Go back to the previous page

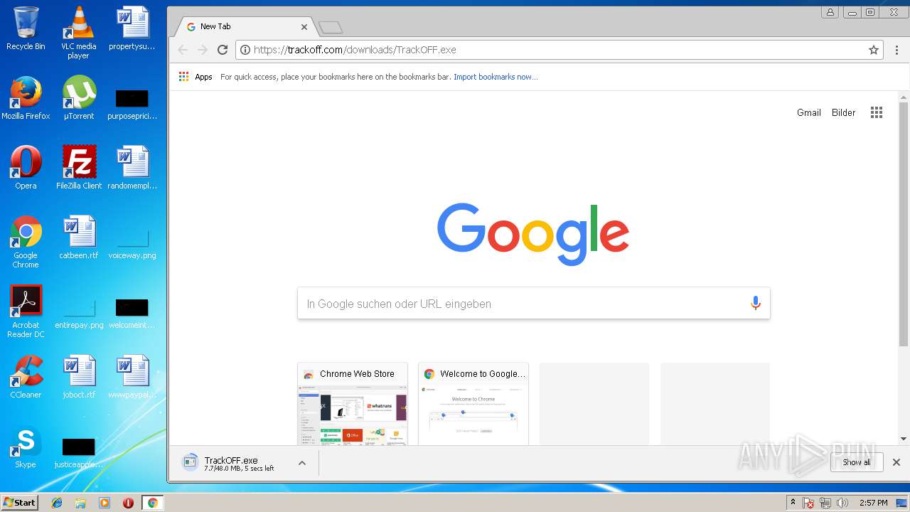183,50
